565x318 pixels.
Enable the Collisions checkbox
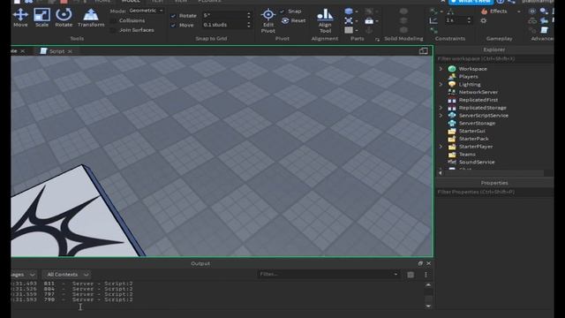pos(113,21)
